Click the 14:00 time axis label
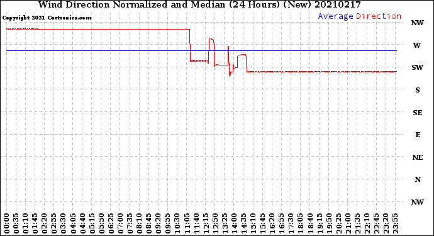This screenshot has width=434, height=236. [234, 223]
